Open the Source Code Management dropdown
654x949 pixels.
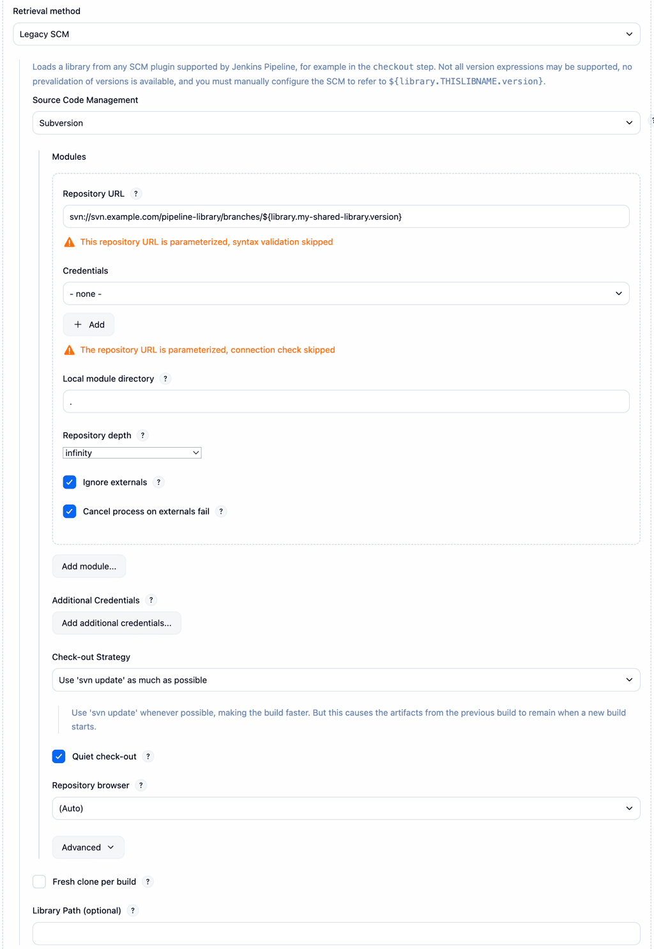point(337,123)
